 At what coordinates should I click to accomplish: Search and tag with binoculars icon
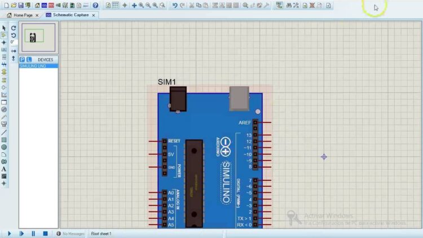click(289, 6)
